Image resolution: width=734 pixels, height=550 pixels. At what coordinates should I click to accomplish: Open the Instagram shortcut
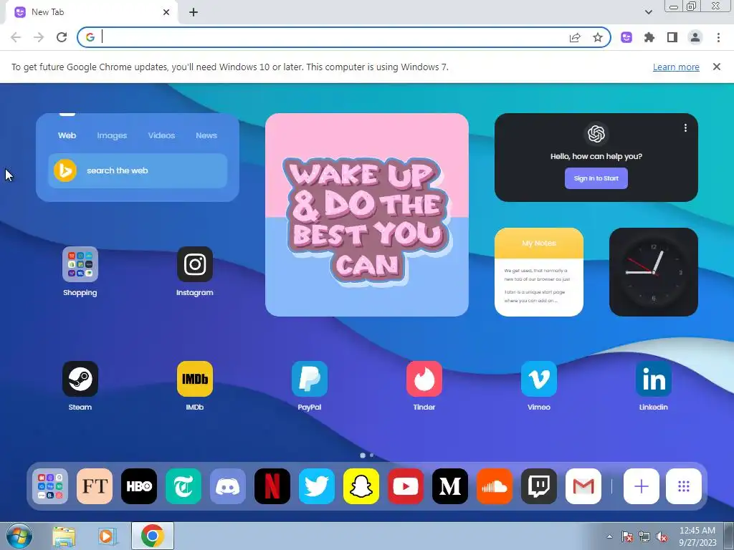coord(195,265)
